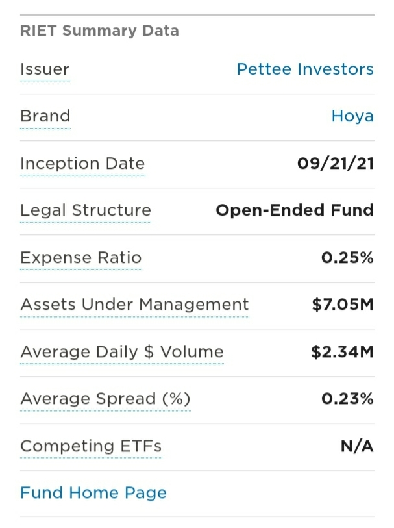Click the N/A competing ETFs value
Image resolution: width=394 pixels, height=528 pixels.
[x=357, y=446]
